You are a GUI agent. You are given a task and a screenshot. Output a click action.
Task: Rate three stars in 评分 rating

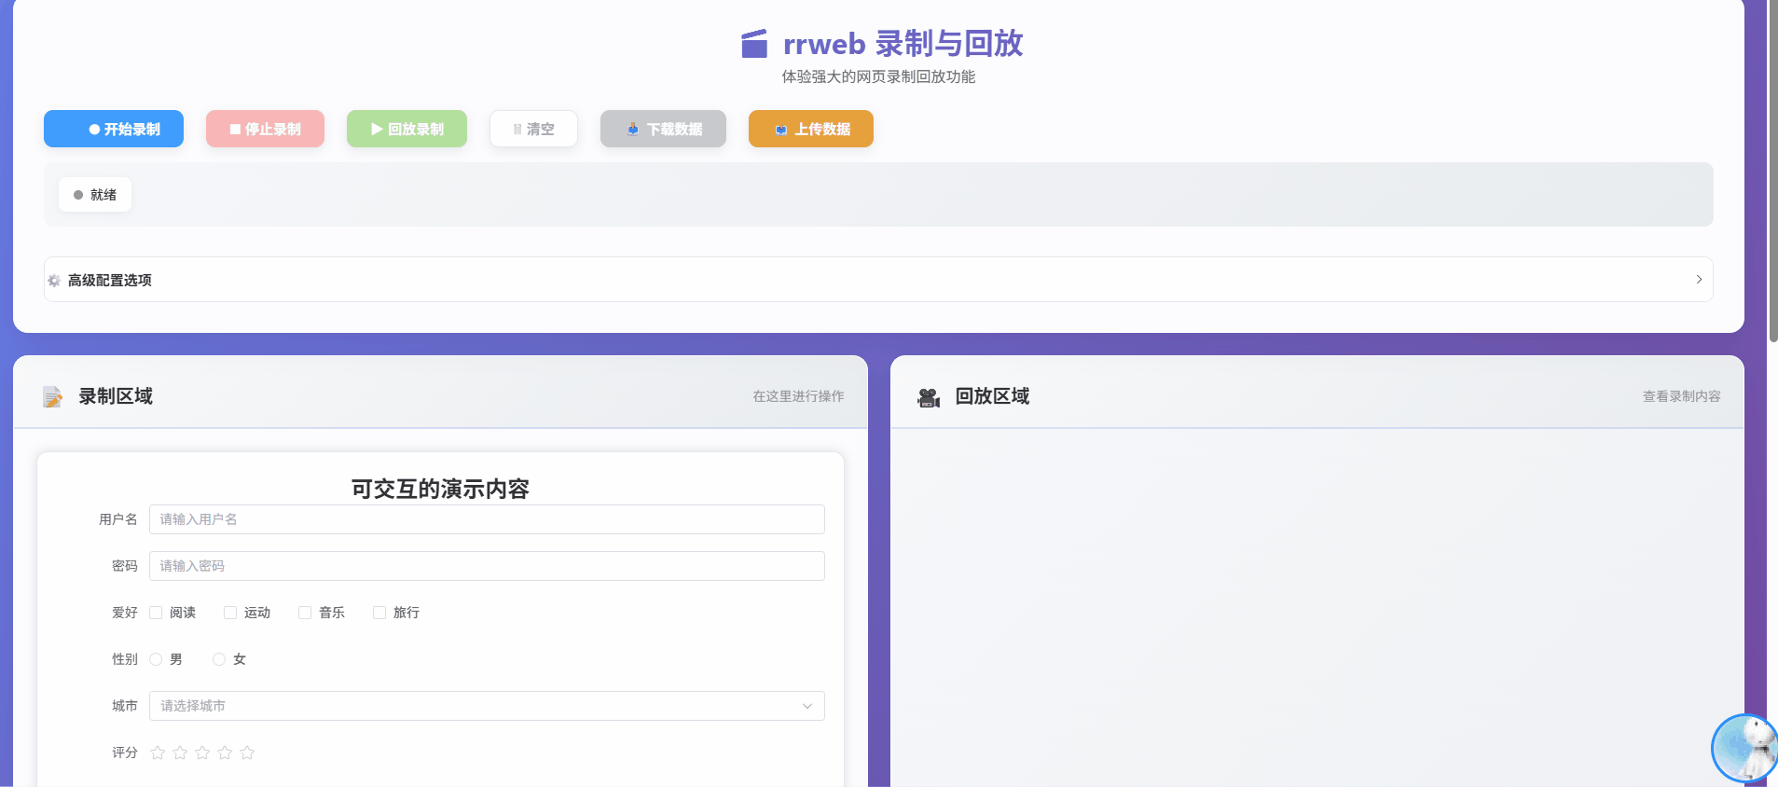[x=202, y=752]
